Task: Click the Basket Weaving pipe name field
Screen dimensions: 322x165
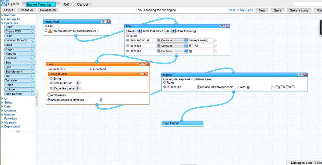Action: (41, 4)
